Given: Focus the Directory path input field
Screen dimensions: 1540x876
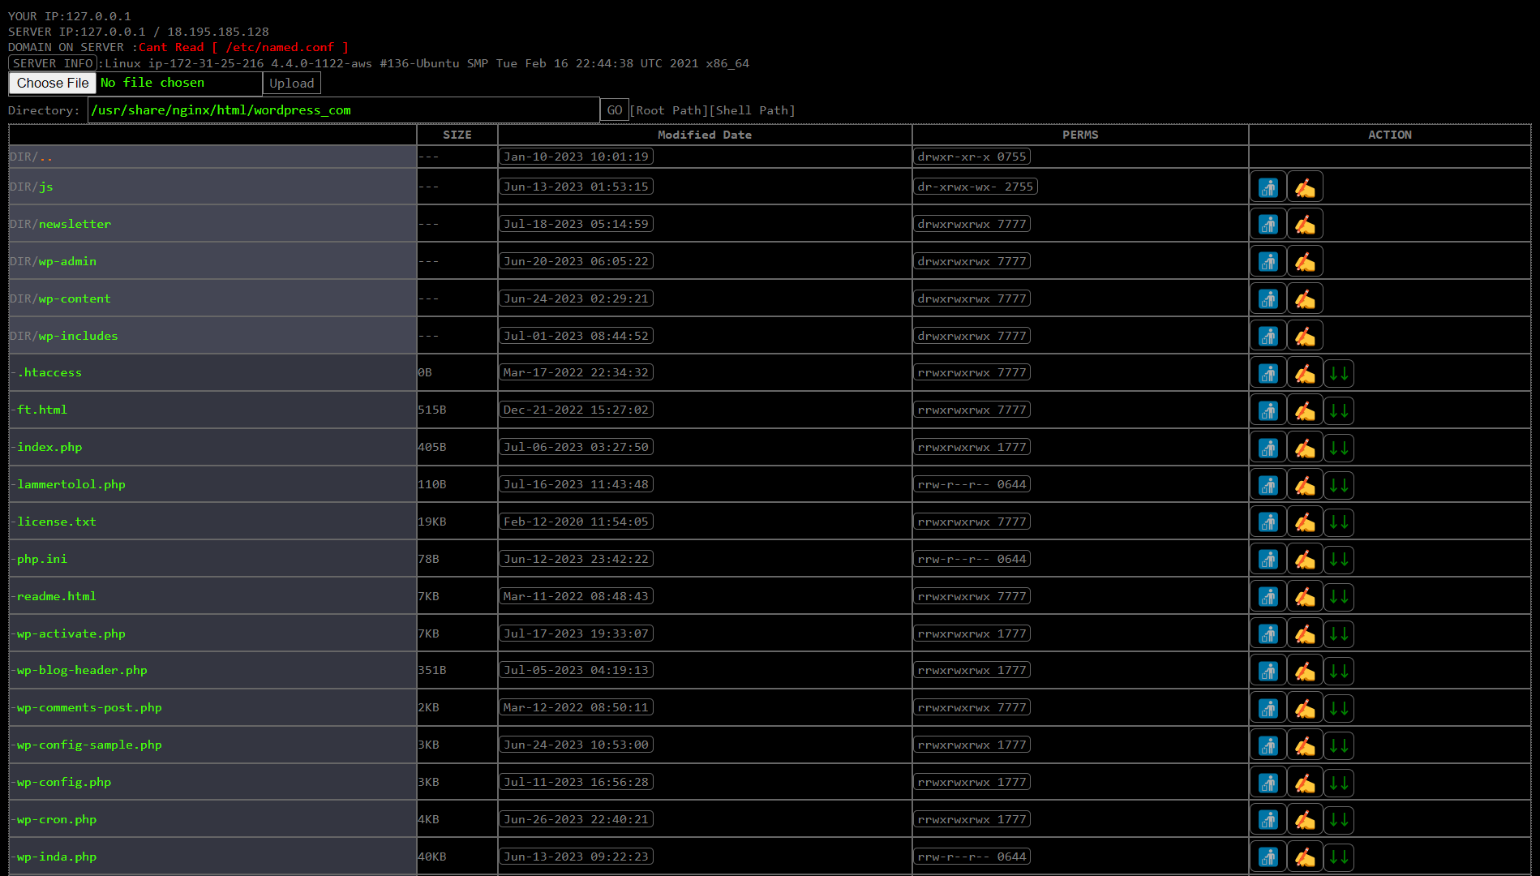Looking at the screenshot, I should click(344, 110).
